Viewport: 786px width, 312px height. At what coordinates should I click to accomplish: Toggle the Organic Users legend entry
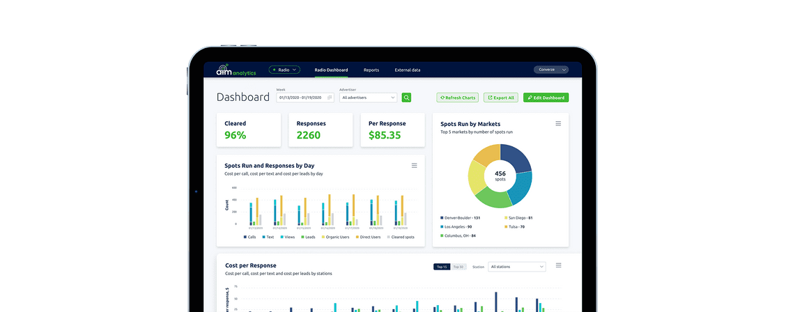click(x=335, y=237)
